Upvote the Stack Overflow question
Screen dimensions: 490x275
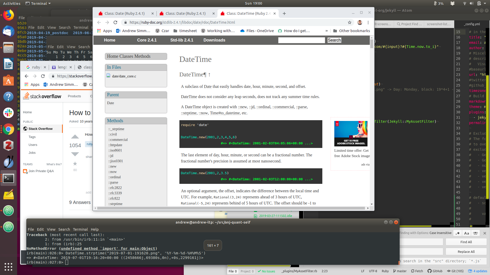pyautogui.click(x=75, y=137)
